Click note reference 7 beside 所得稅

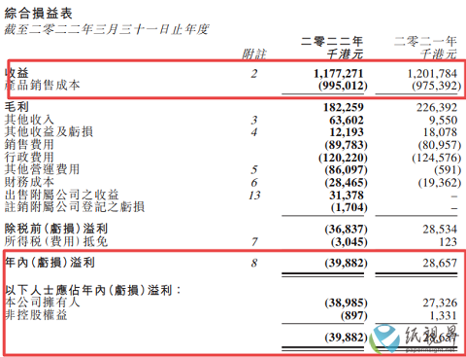pos(254,242)
